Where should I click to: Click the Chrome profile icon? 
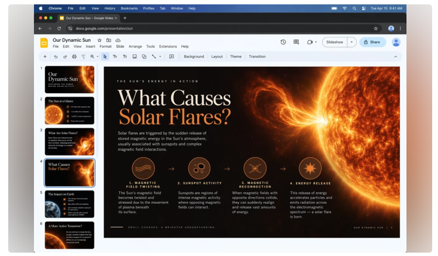point(391,29)
